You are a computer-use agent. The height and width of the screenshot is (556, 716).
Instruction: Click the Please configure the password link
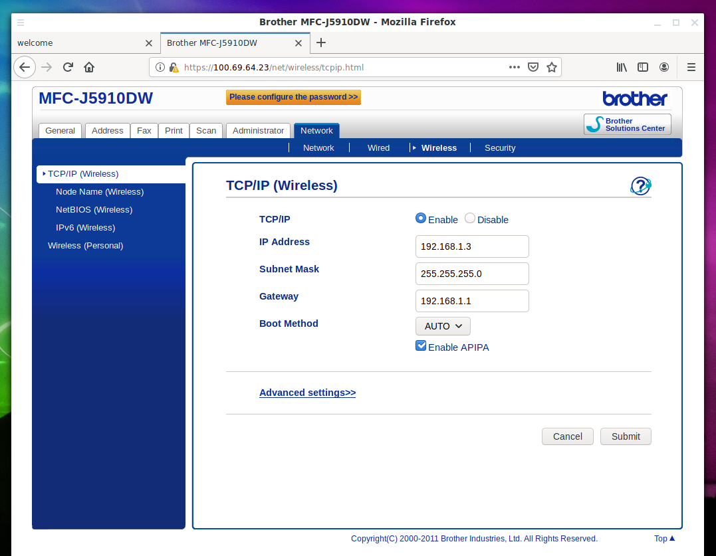pos(293,97)
